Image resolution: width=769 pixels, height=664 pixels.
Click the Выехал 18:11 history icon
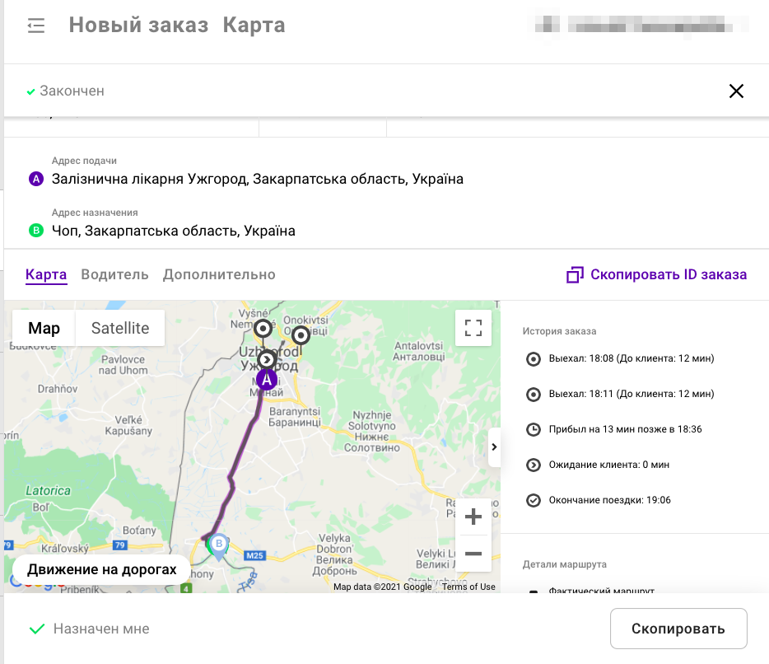point(533,394)
